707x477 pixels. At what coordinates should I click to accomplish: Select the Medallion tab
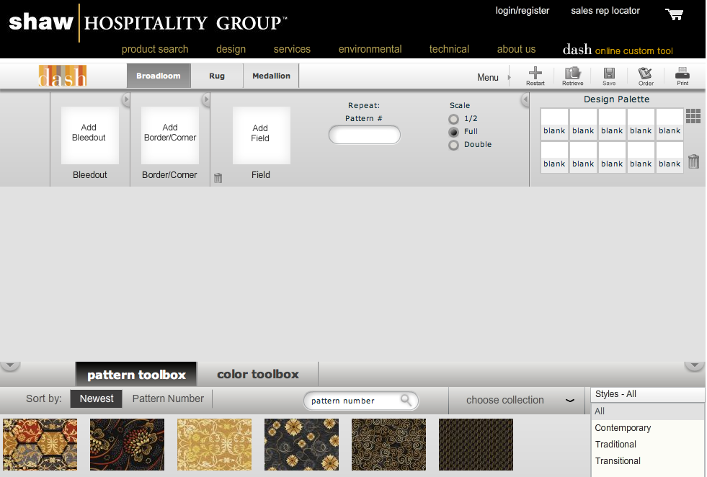point(271,76)
